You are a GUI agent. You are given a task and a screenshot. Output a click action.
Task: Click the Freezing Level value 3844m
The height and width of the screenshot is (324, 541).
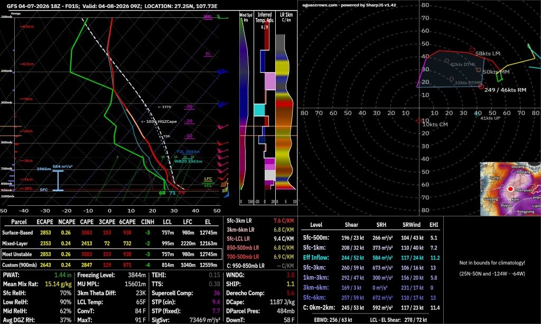pyautogui.click(x=137, y=275)
